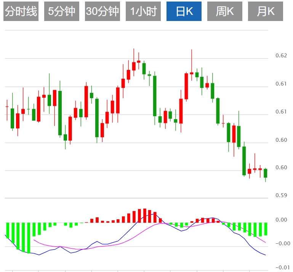This screenshot has height=272, width=293.
Task: Open the 月K monthly chart
Action: 266,11
